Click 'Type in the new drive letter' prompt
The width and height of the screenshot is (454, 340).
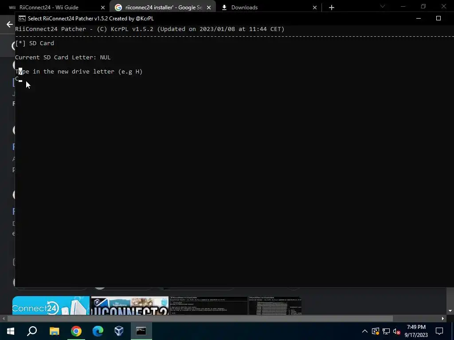click(x=79, y=71)
